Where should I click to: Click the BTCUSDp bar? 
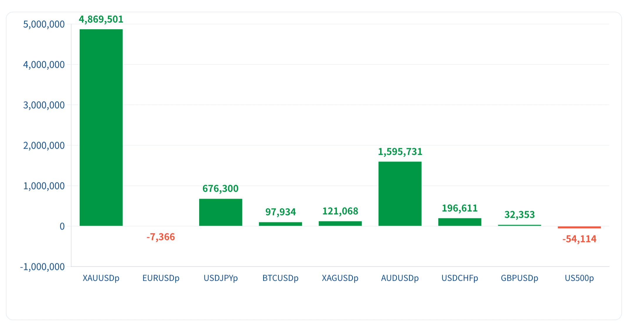[x=280, y=224]
